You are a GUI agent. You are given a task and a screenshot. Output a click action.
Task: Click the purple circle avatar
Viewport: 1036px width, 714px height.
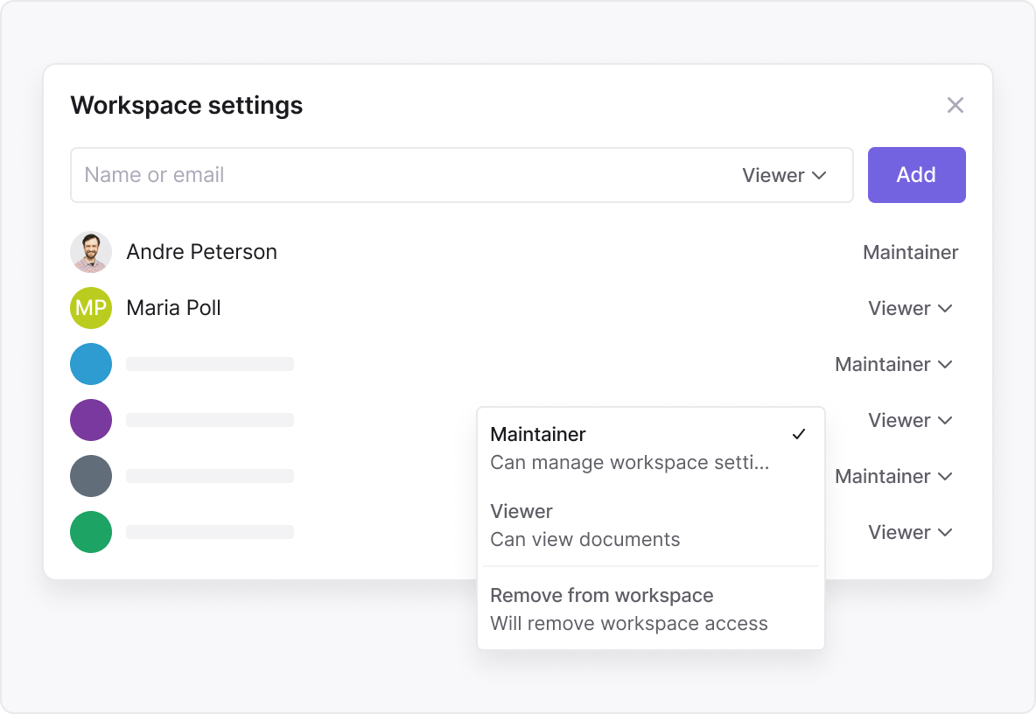(91, 420)
